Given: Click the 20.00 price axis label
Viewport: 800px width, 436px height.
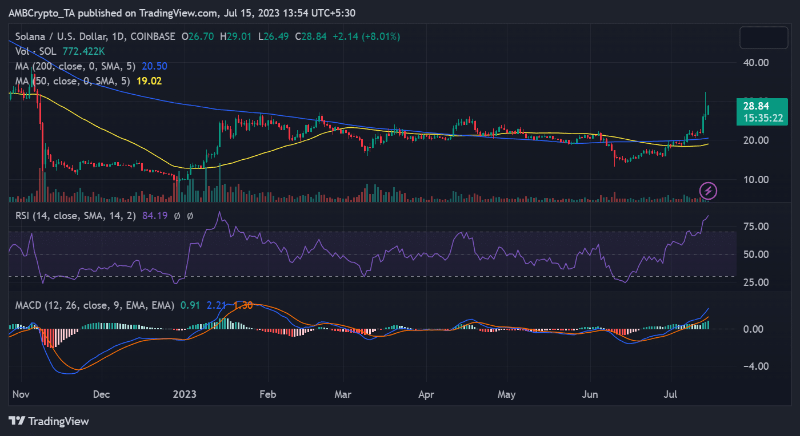Looking at the screenshot, I should 755,140.
